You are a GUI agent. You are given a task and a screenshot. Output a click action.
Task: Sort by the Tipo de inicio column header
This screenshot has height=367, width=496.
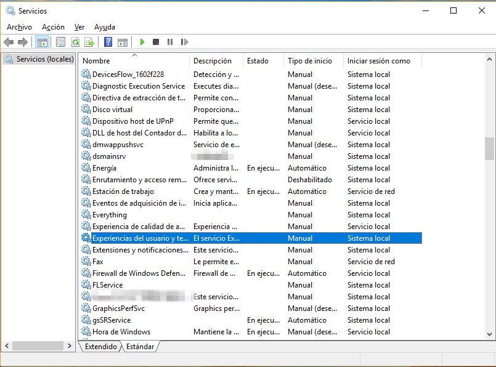click(x=309, y=61)
